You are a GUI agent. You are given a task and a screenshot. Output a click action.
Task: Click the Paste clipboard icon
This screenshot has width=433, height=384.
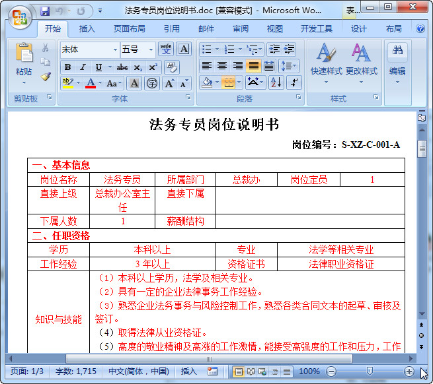pos(24,52)
